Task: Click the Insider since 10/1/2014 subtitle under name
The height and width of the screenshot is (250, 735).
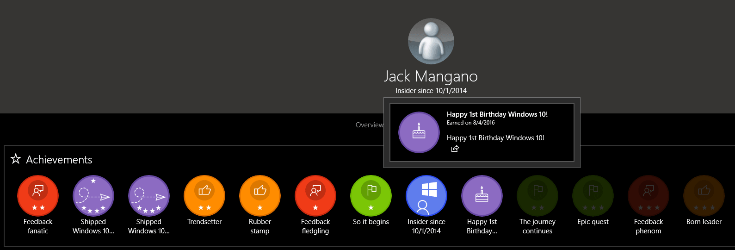Action: pos(431,91)
